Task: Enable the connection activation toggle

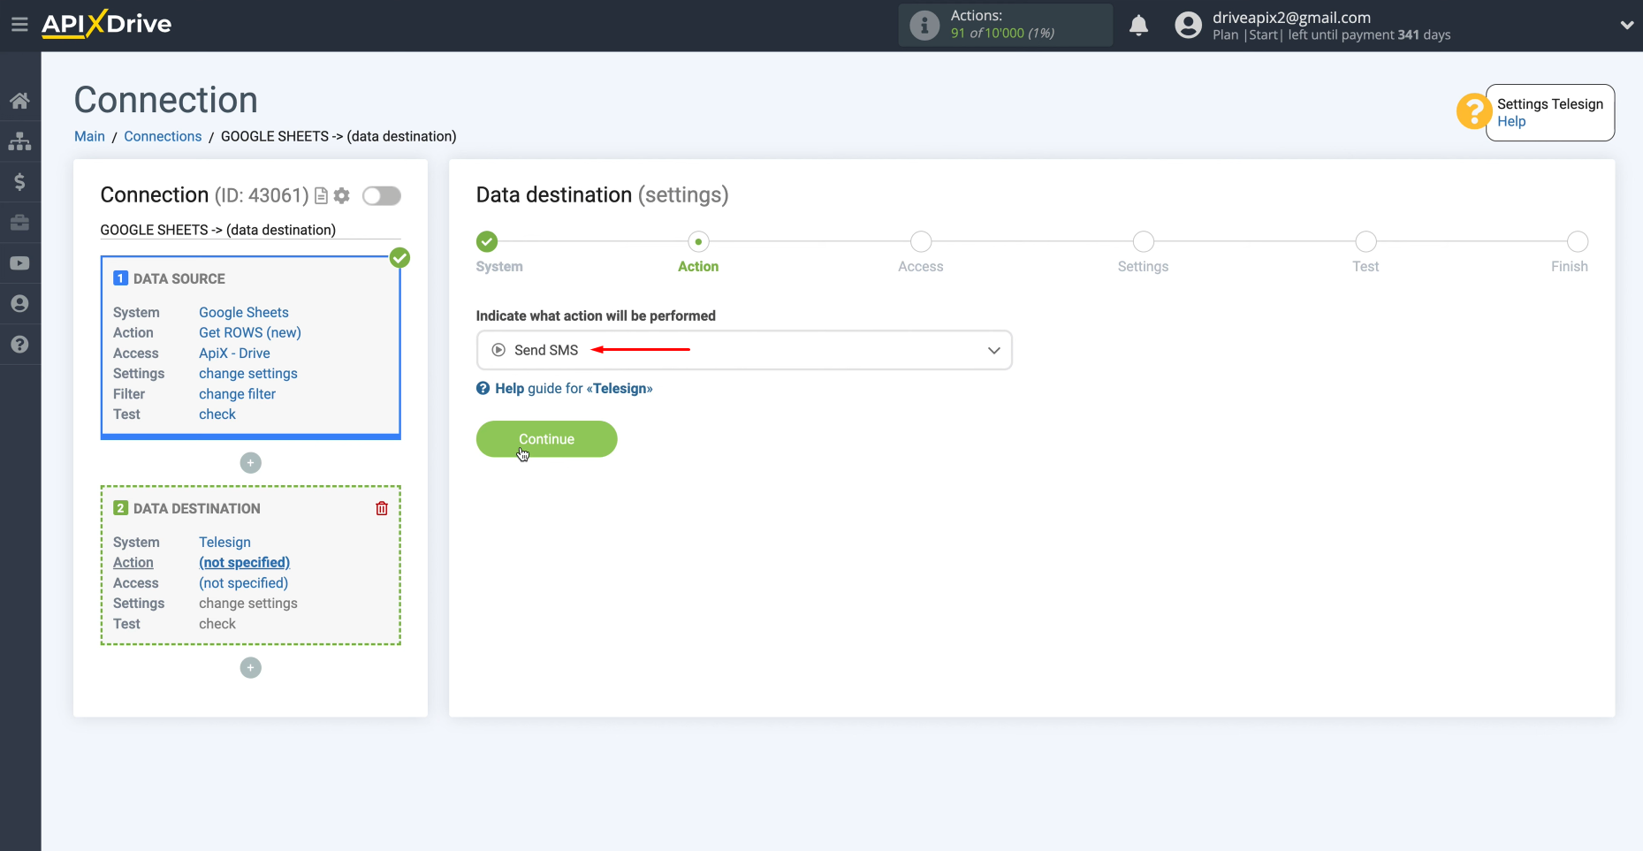Action: click(382, 195)
